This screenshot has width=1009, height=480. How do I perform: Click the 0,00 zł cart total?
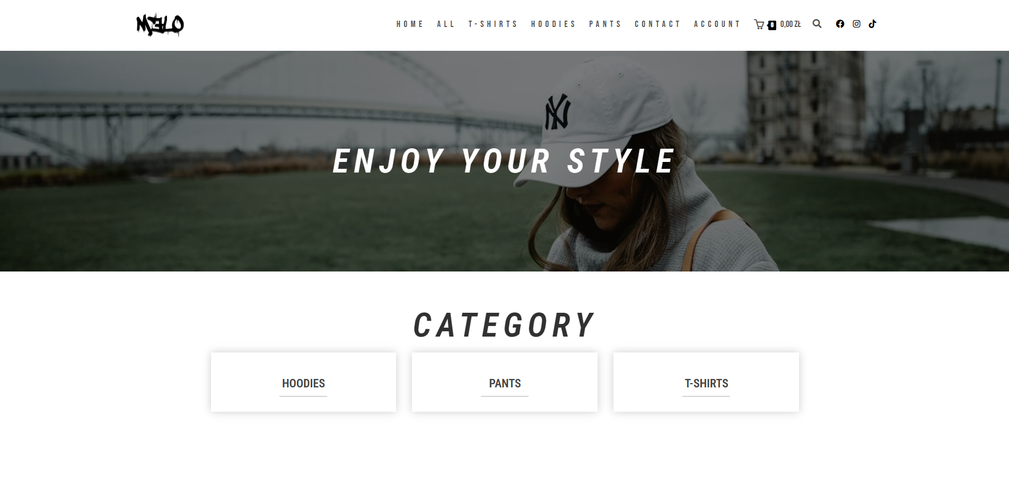coord(791,24)
